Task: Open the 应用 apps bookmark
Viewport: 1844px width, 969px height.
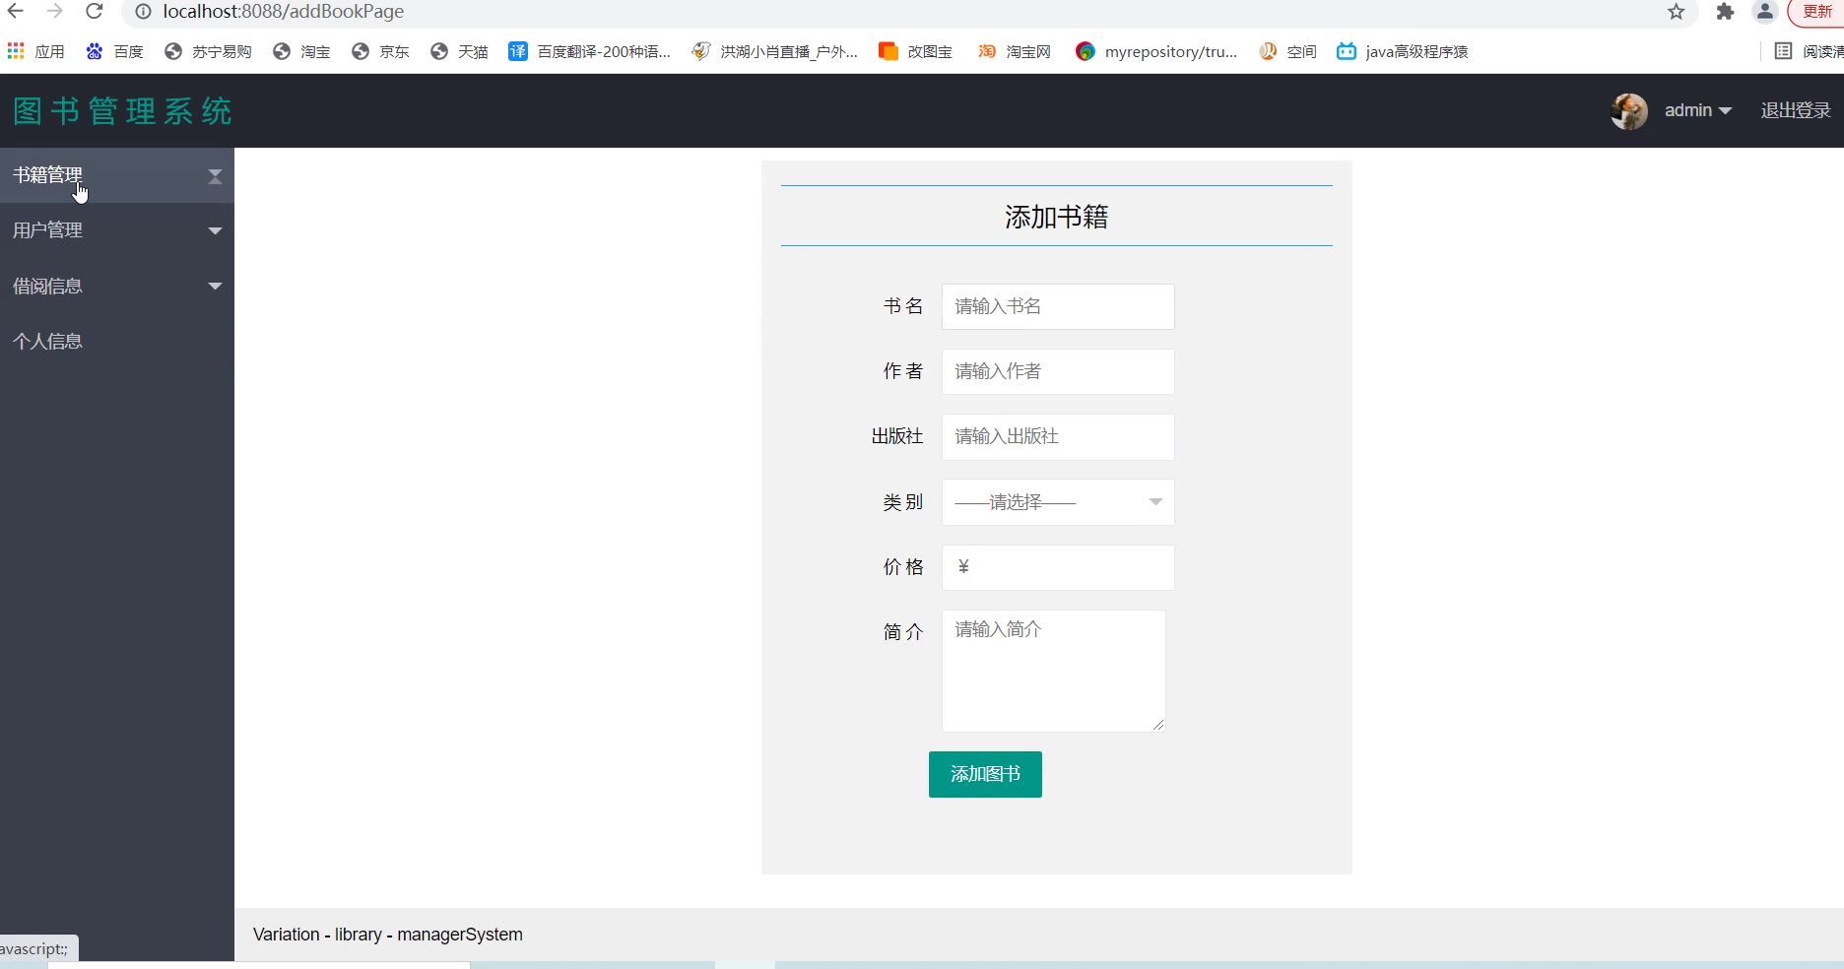Action: click(35, 51)
